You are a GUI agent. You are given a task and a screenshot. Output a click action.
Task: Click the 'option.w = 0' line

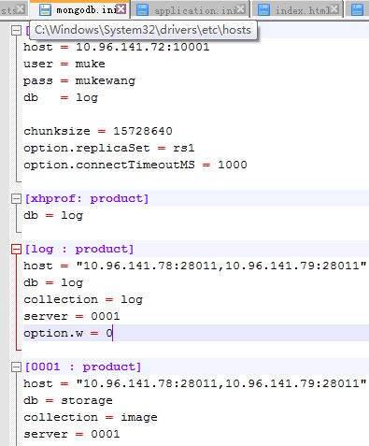68,333
